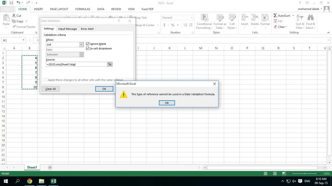Open the DATA ribbon tab

(101, 9)
